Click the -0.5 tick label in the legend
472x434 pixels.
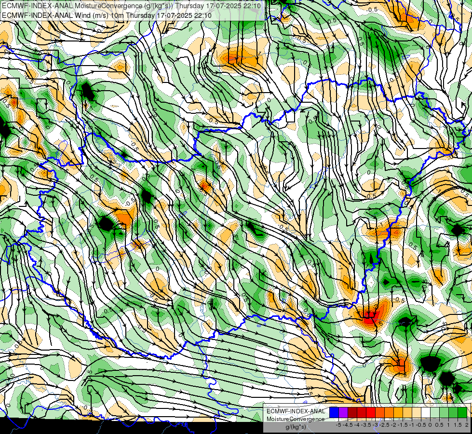(421, 425)
